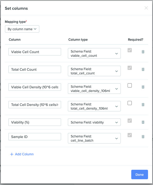The image size is (153, 185).
Task: Mark Total Cell Density as required
Action: coord(130,103)
